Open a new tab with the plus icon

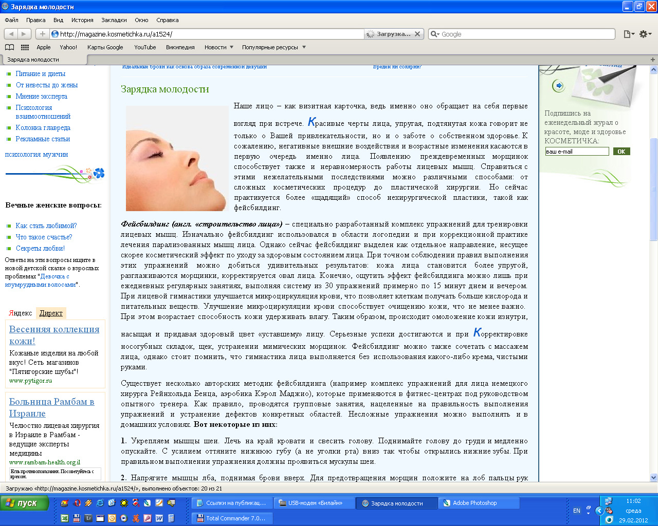coord(653,60)
